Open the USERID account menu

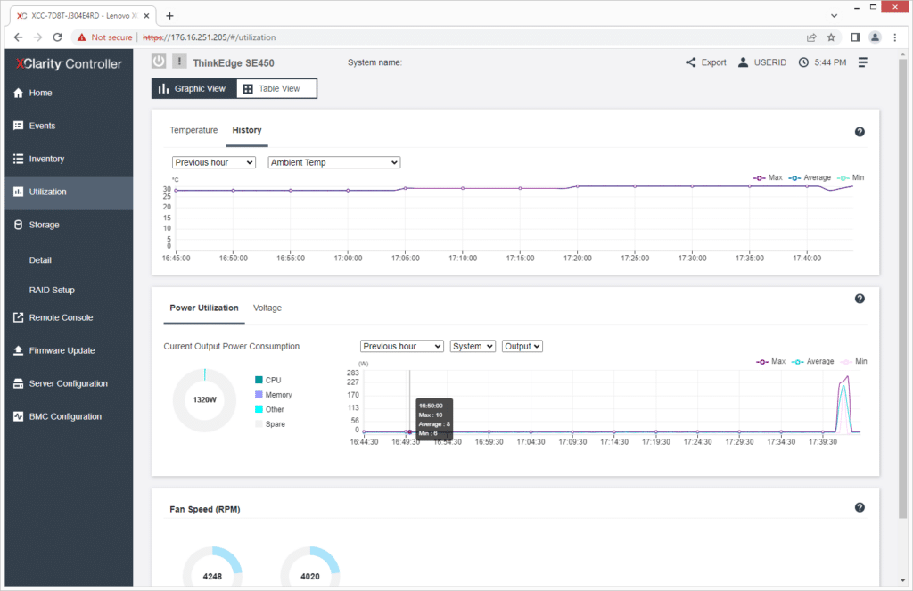(x=761, y=62)
